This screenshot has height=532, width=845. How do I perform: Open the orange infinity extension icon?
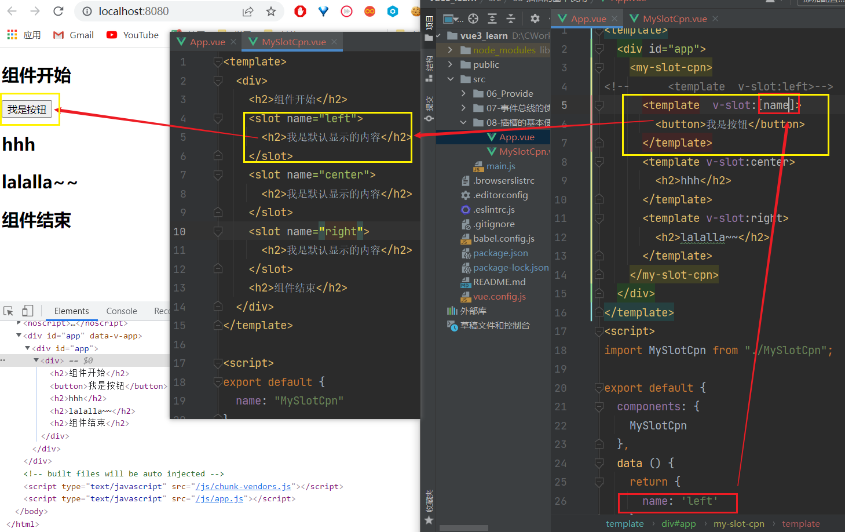[370, 11]
